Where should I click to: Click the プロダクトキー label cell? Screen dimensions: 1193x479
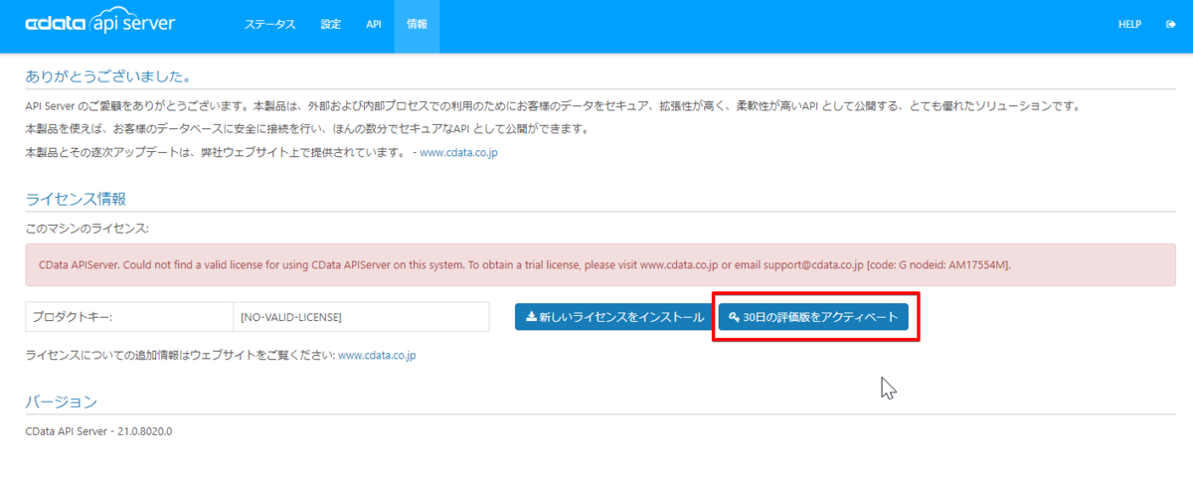(x=128, y=317)
